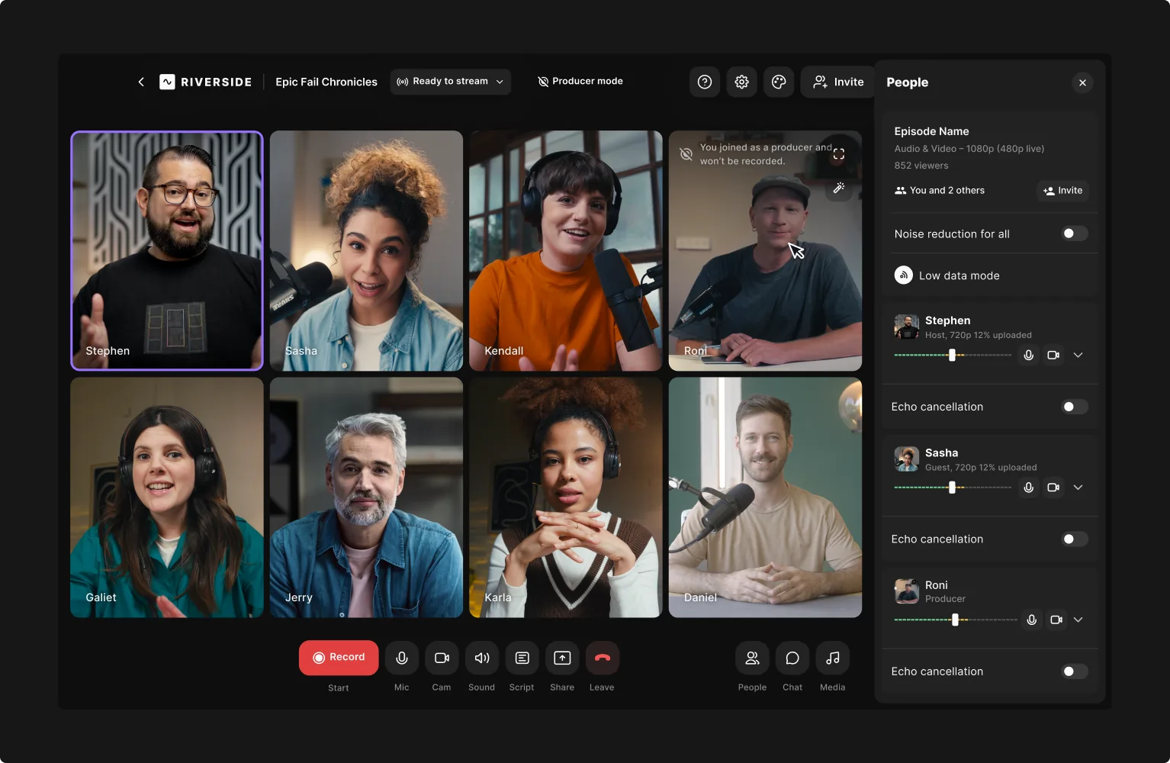Click Roni's avatar in People panel

(x=907, y=591)
